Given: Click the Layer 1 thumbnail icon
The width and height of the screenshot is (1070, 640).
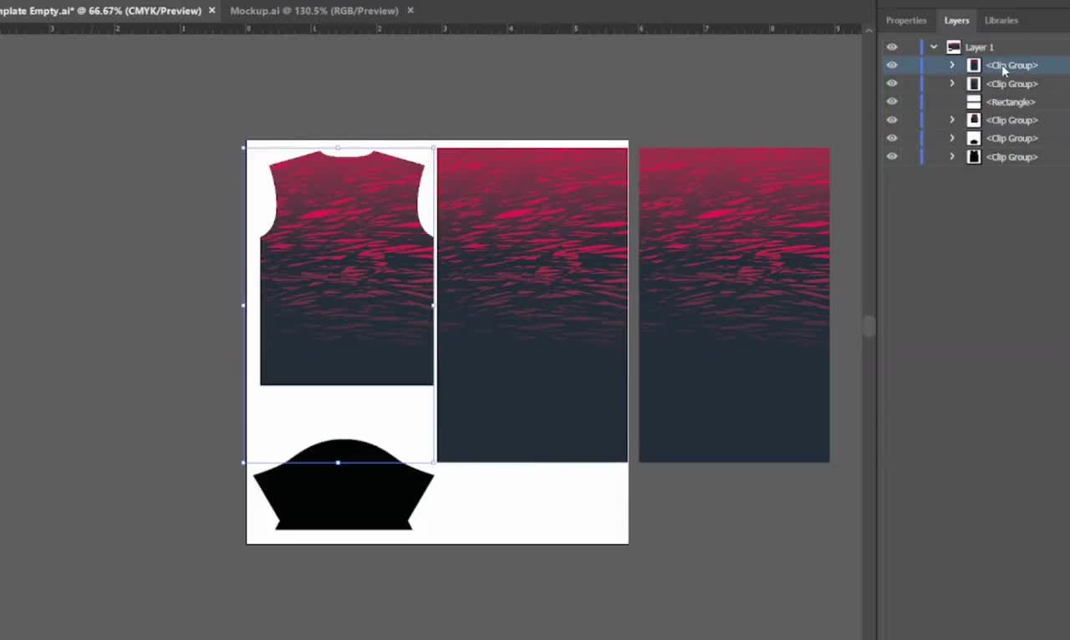Looking at the screenshot, I should [x=954, y=47].
